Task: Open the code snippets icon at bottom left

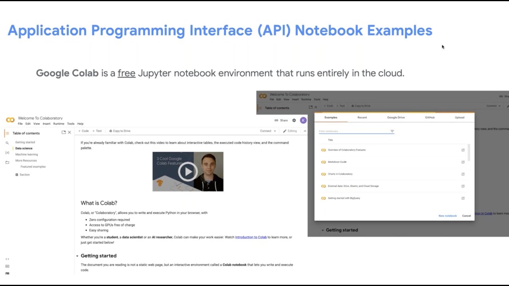Action: [x=7, y=259]
